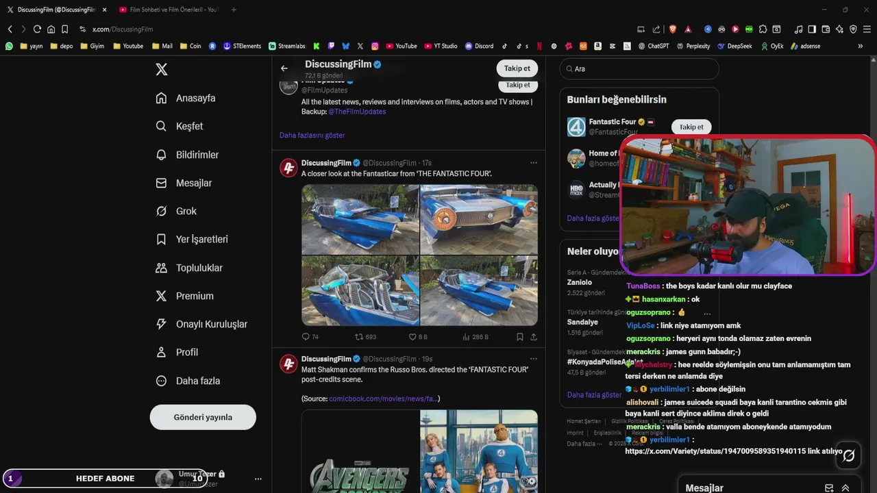The image size is (877, 493).
Task: Follow Fantastic Four with Takip et
Action: [691, 127]
